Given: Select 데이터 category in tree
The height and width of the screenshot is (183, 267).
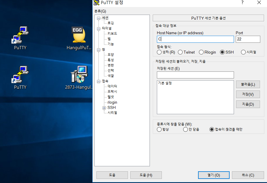Looking at the screenshot, I should coord(112,86).
